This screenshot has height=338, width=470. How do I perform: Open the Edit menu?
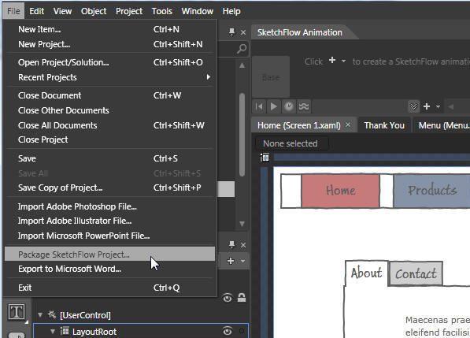(36, 11)
